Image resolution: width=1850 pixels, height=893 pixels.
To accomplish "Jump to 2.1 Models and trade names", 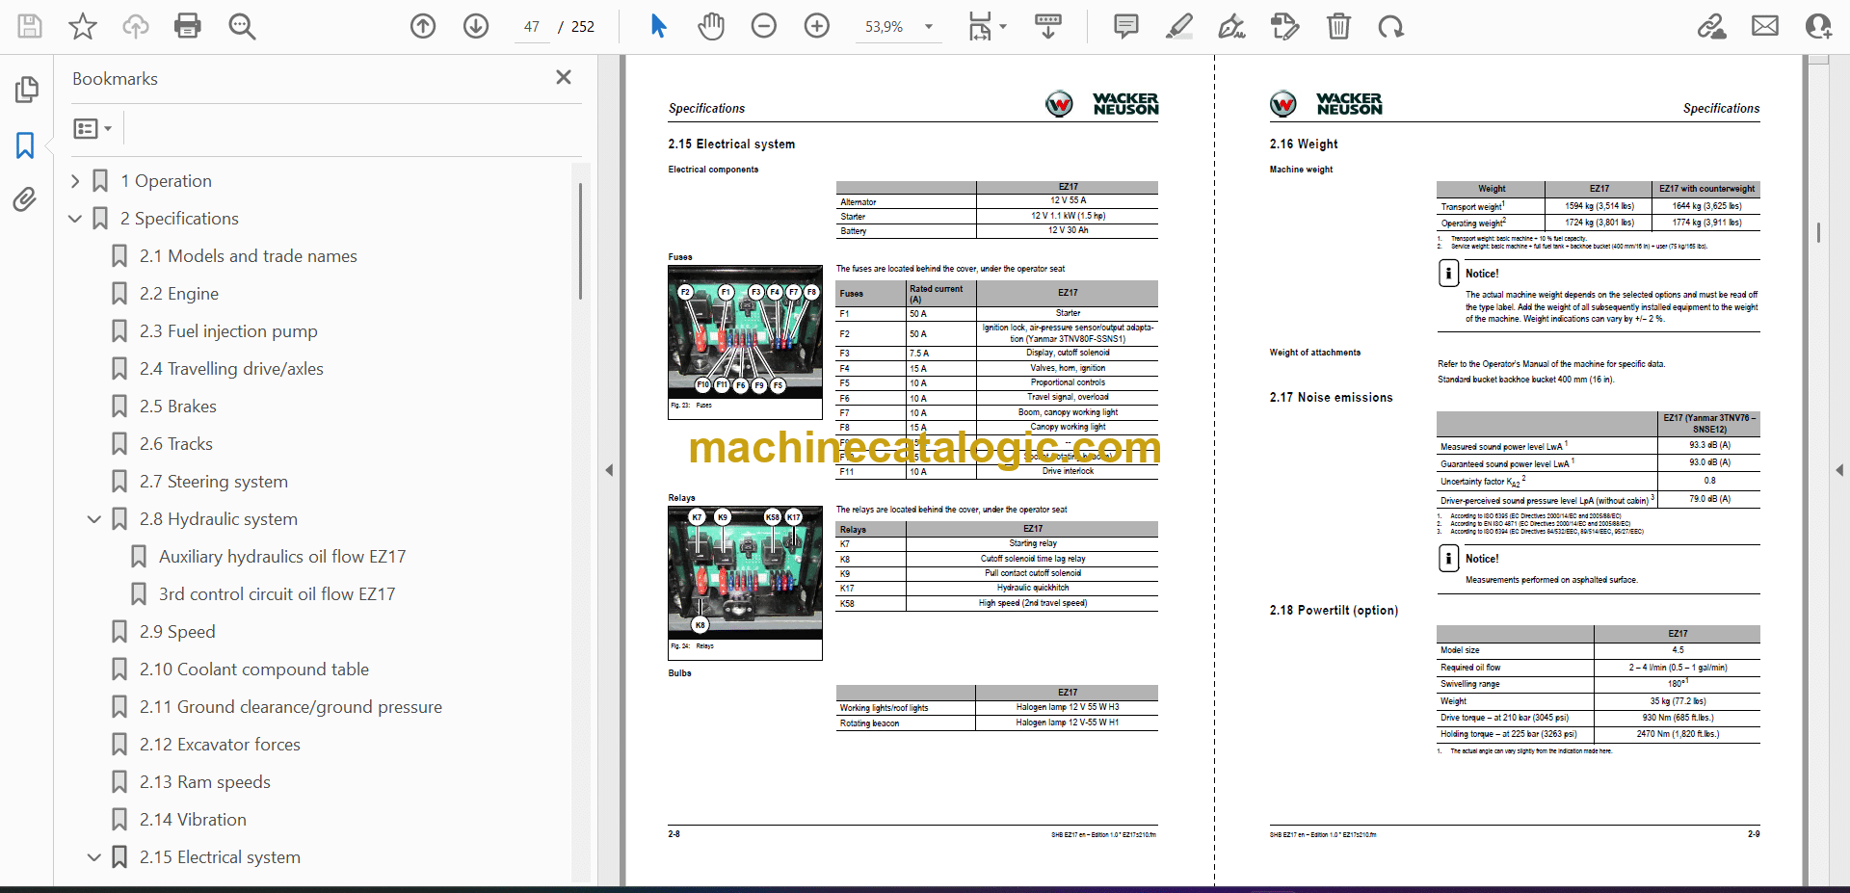I will [248, 256].
